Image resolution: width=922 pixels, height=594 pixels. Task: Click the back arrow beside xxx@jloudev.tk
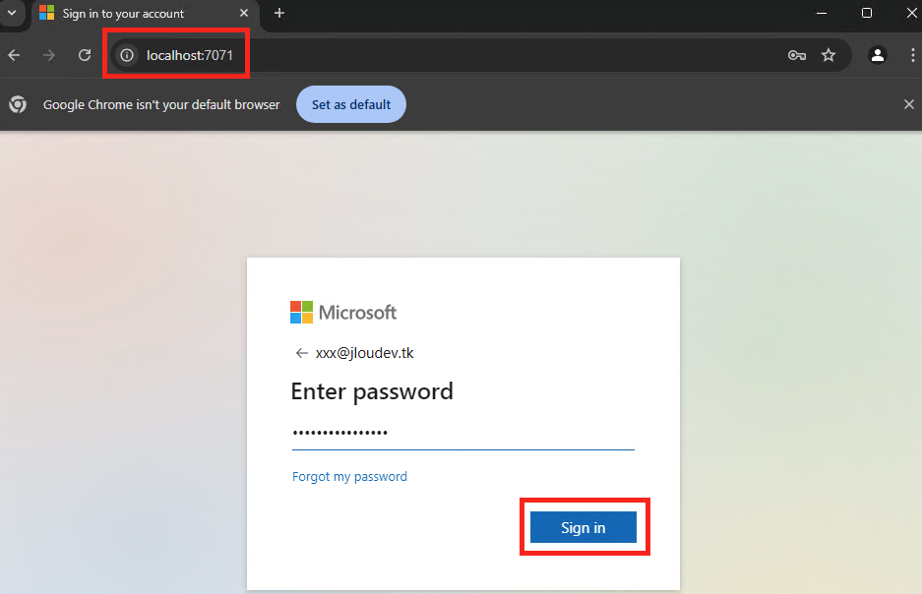(x=302, y=352)
